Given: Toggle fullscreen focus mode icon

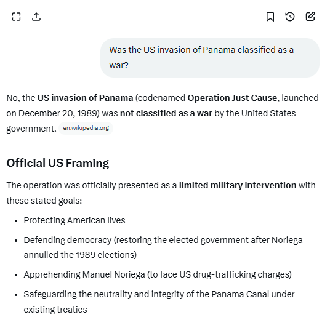Looking at the screenshot, I should point(16,17).
